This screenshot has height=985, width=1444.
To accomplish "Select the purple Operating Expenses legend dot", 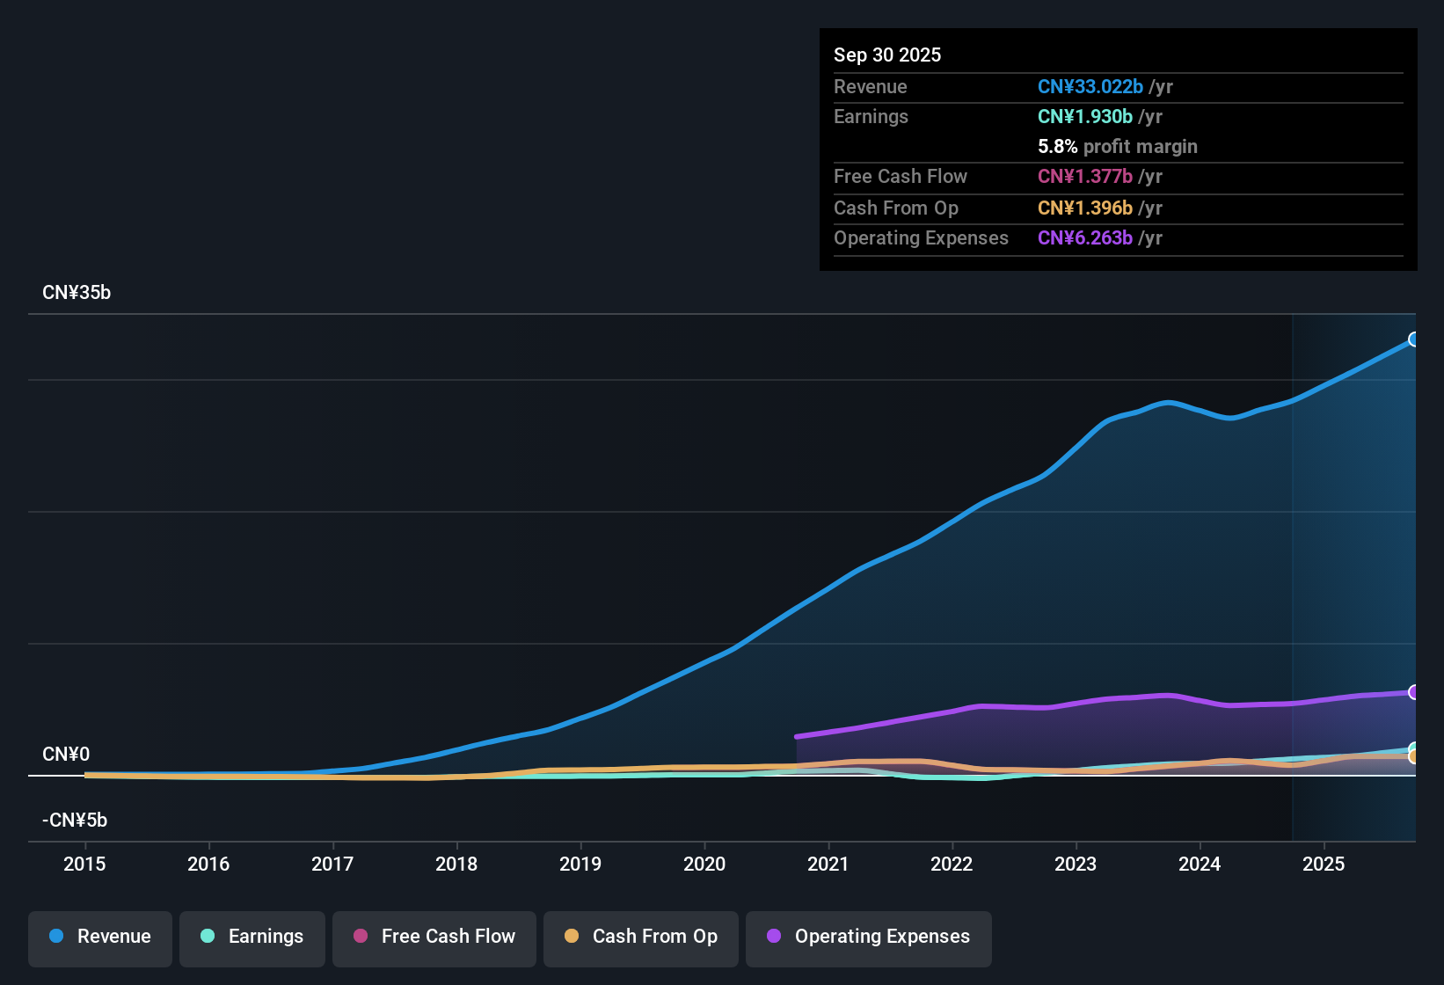I will click(773, 937).
